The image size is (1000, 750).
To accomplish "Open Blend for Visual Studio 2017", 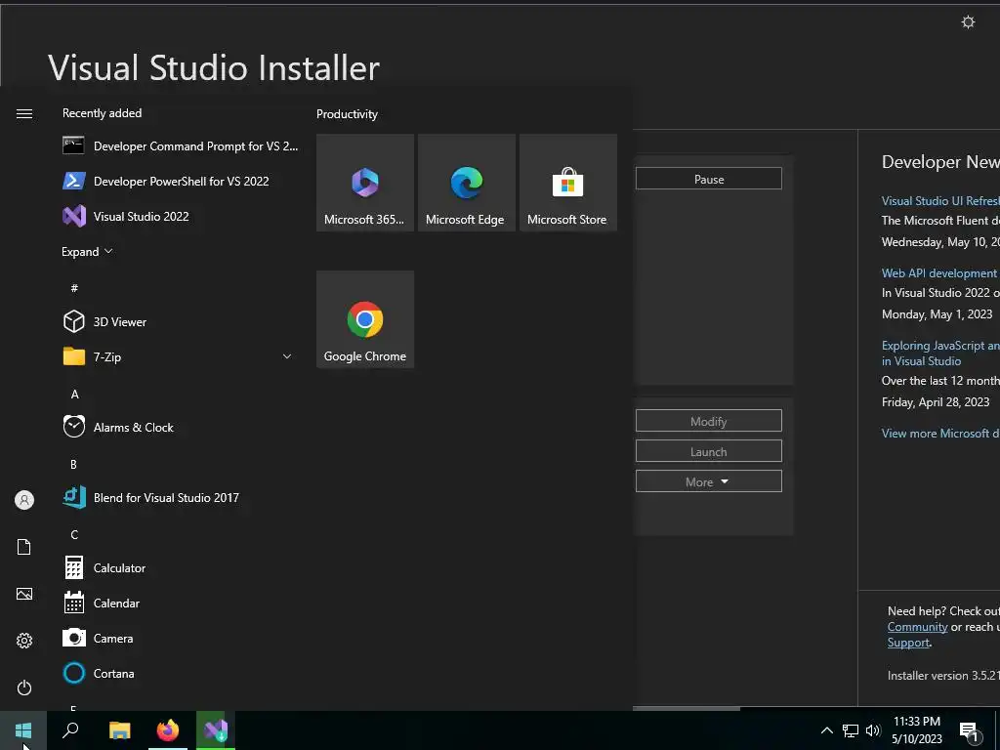I will [x=181, y=497].
